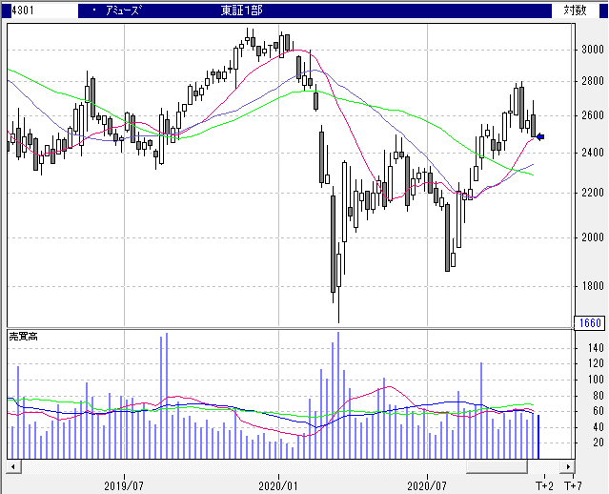Click the 売買高 volume panel label
609x494 pixels.
pos(23,337)
